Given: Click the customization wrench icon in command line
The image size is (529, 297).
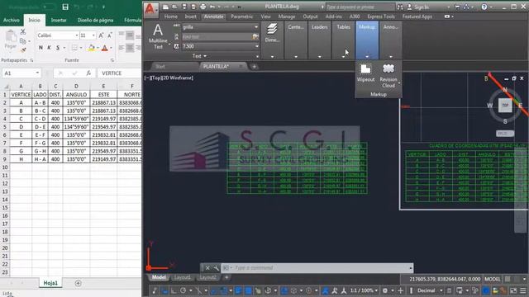Looking at the screenshot, I should (x=216, y=268).
